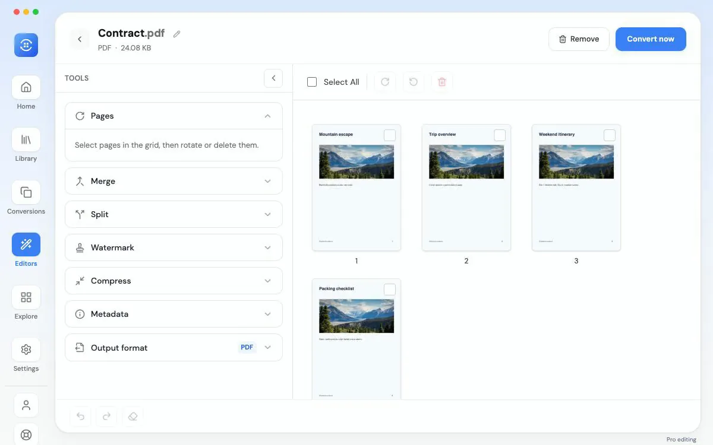Click the Merge tool icon
Image resolution: width=713 pixels, height=445 pixels.
click(x=80, y=181)
